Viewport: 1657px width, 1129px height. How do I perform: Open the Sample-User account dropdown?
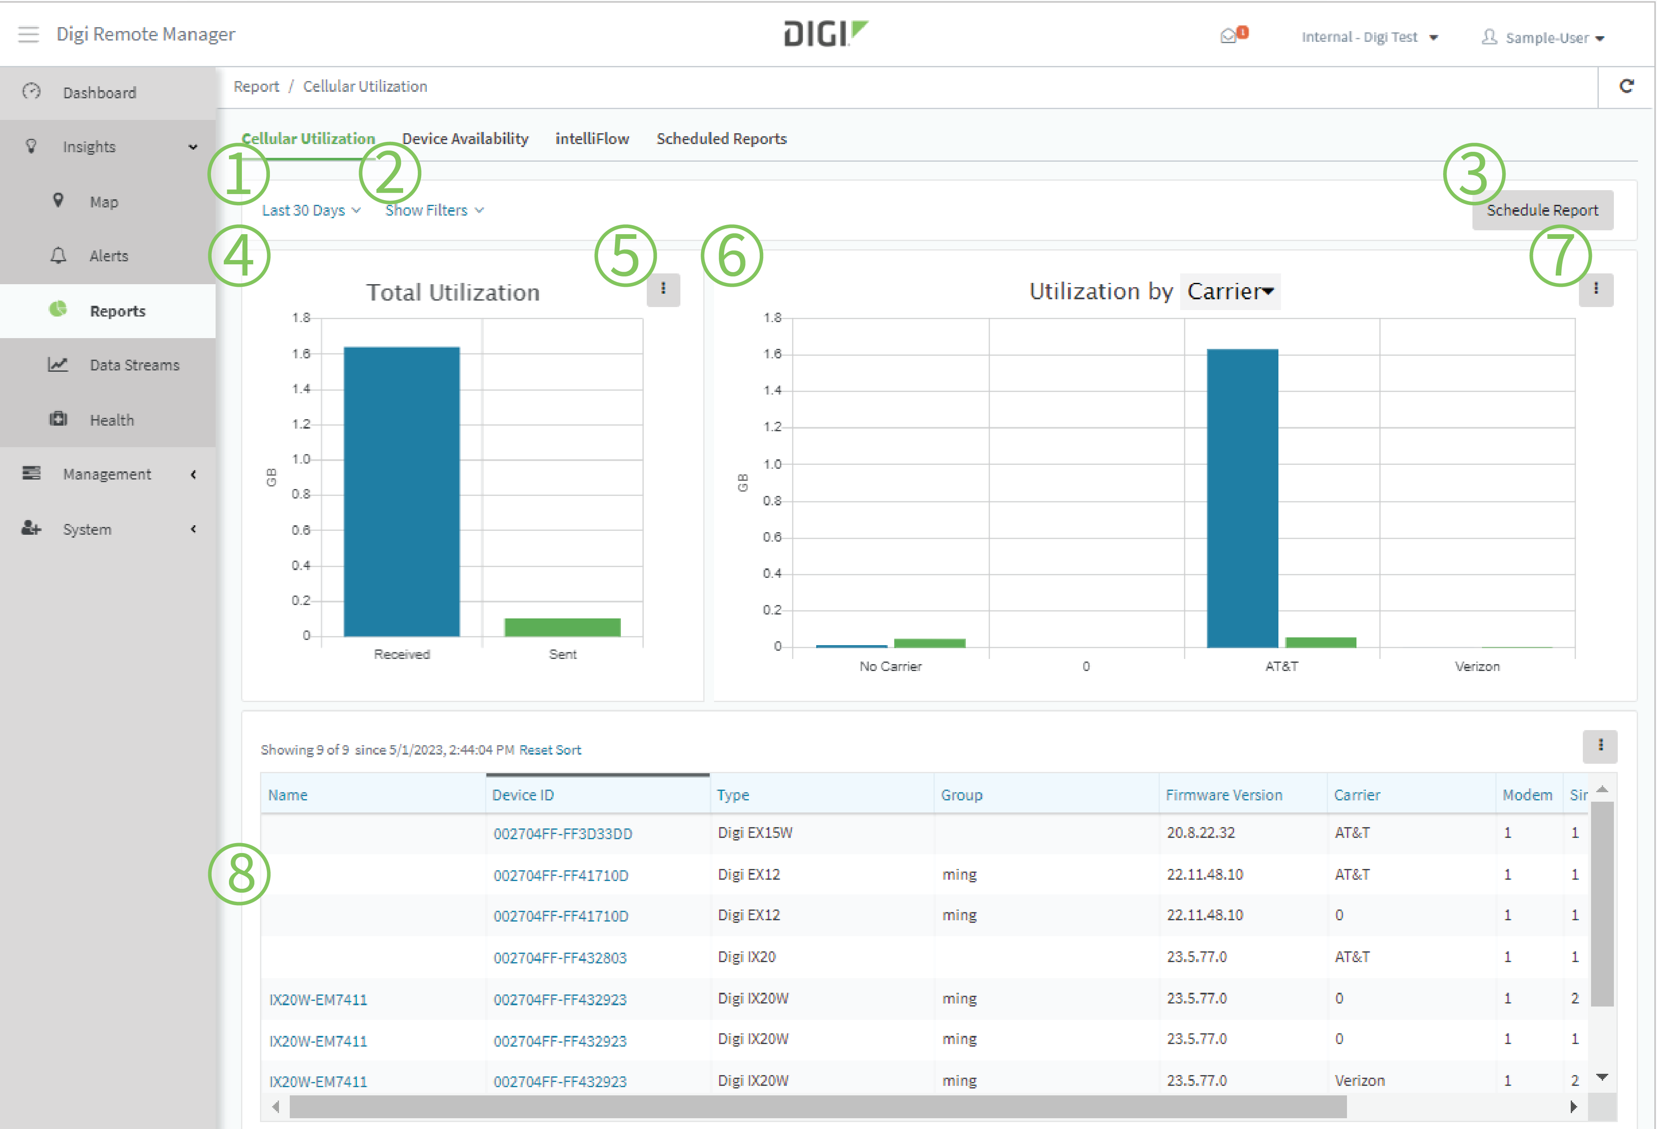(x=1554, y=38)
